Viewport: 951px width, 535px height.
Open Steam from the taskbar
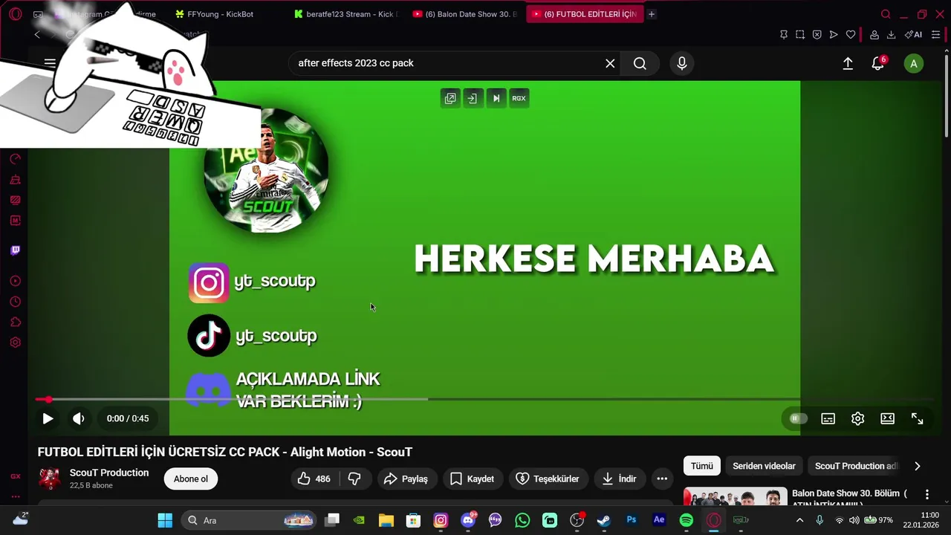(604, 520)
